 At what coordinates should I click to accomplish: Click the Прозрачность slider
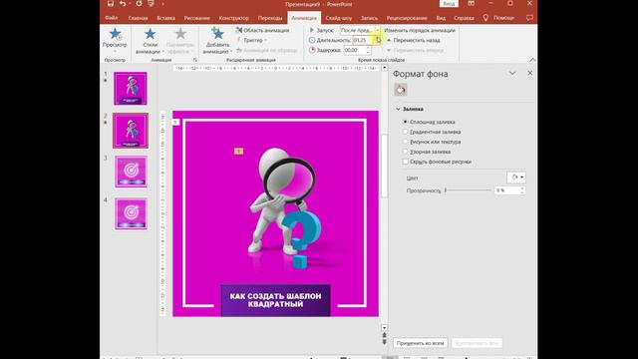point(468,190)
